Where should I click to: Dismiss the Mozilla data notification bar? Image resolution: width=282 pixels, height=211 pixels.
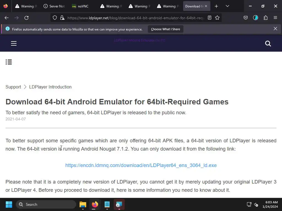click(275, 29)
